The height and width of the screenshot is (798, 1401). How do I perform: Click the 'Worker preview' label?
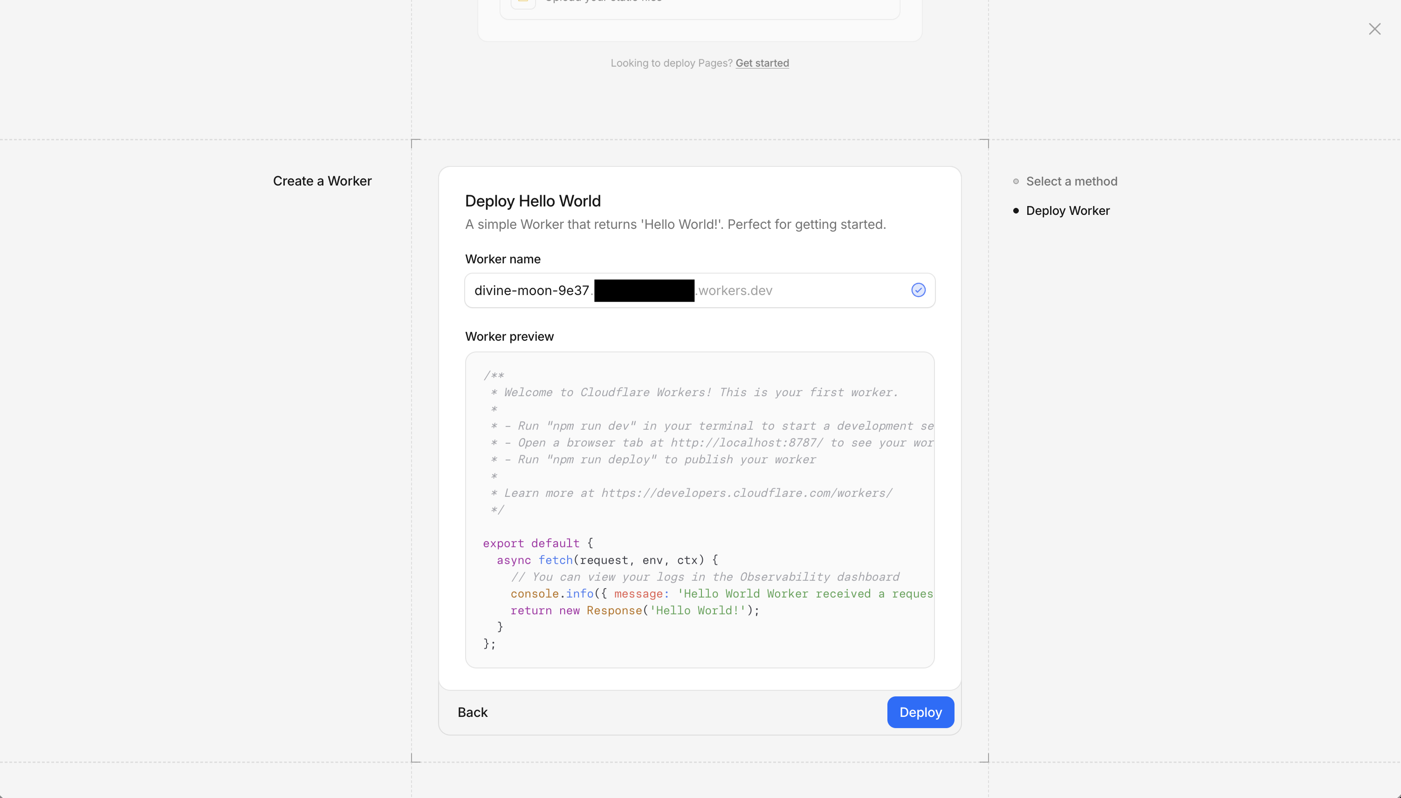click(508, 336)
